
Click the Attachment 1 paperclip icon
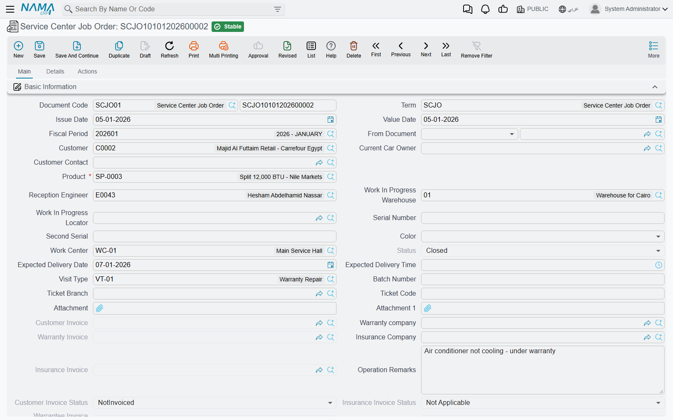coord(428,308)
